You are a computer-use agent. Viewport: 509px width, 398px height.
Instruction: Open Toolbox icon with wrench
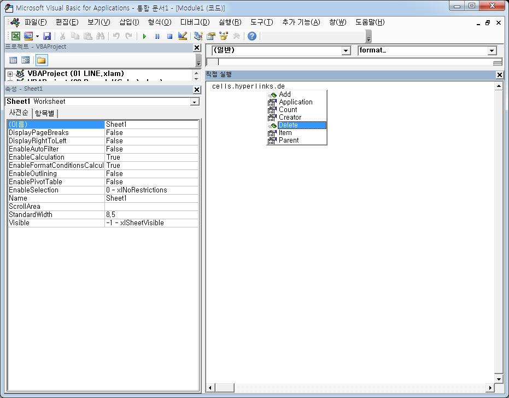236,36
